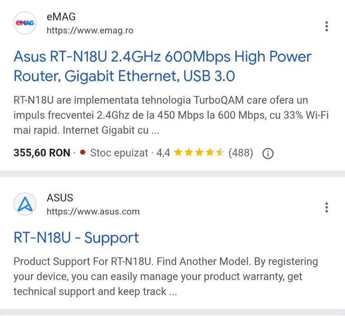
Task: Click the Product Support description snippet
Action: coord(165,276)
